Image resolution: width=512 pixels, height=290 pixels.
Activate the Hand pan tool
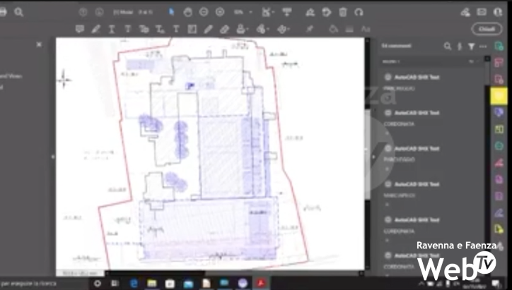(x=187, y=12)
